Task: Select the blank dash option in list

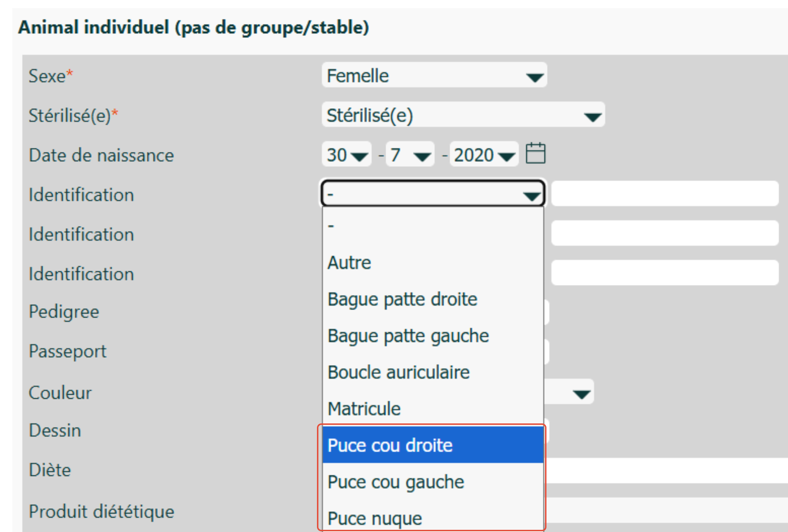Action: point(432,226)
